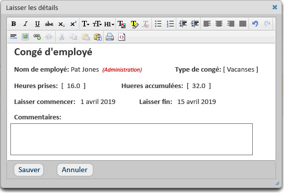Redo the last action

pyautogui.click(x=267, y=24)
